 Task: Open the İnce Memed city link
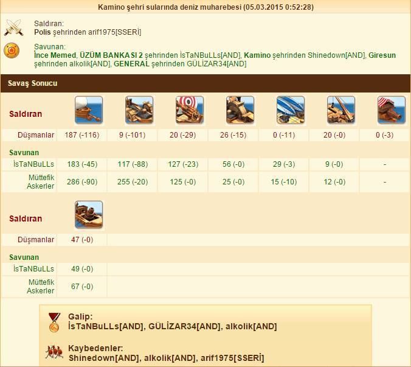point(55,55)
